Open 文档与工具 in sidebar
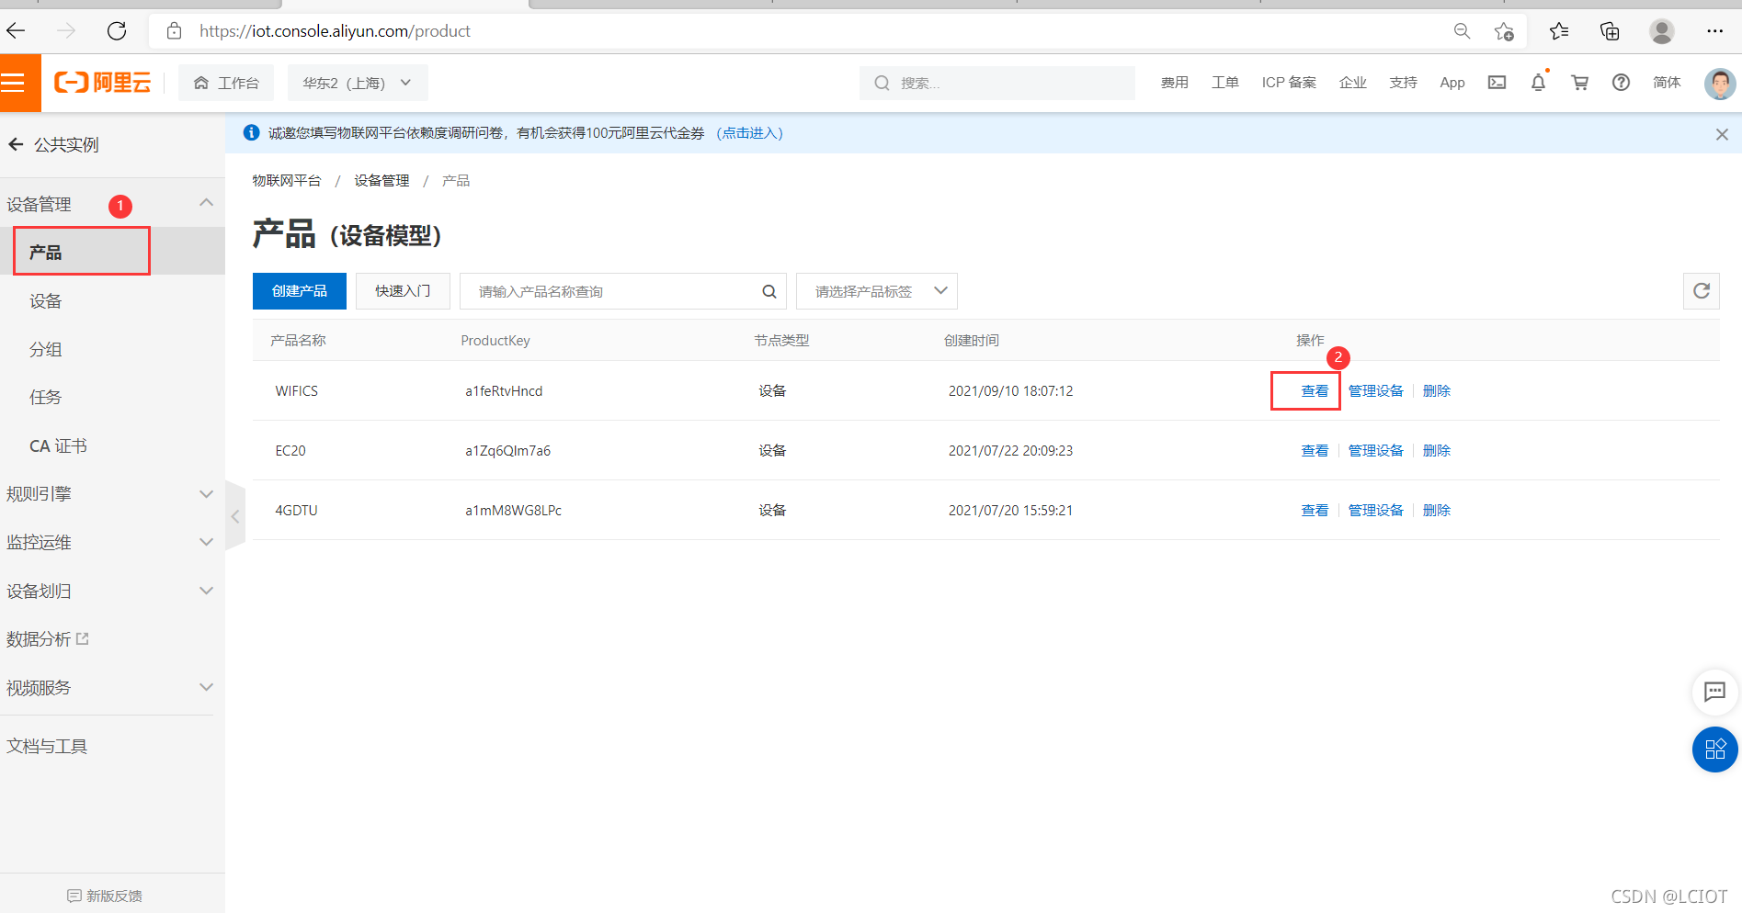The image size is (1742, 913). click(x=47, y=747)
